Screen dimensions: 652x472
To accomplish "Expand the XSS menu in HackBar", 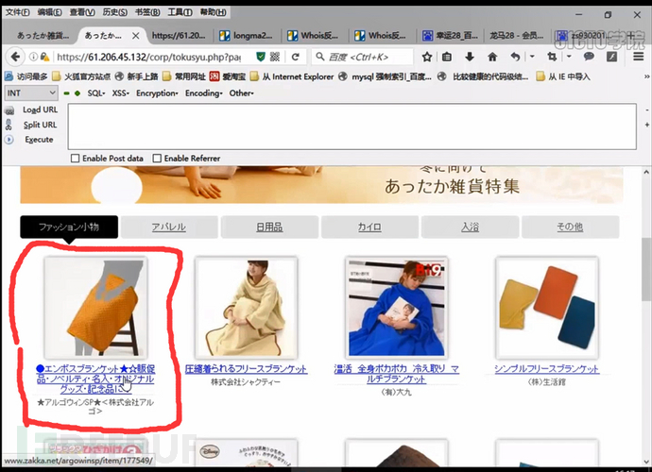I will [121, 93].
